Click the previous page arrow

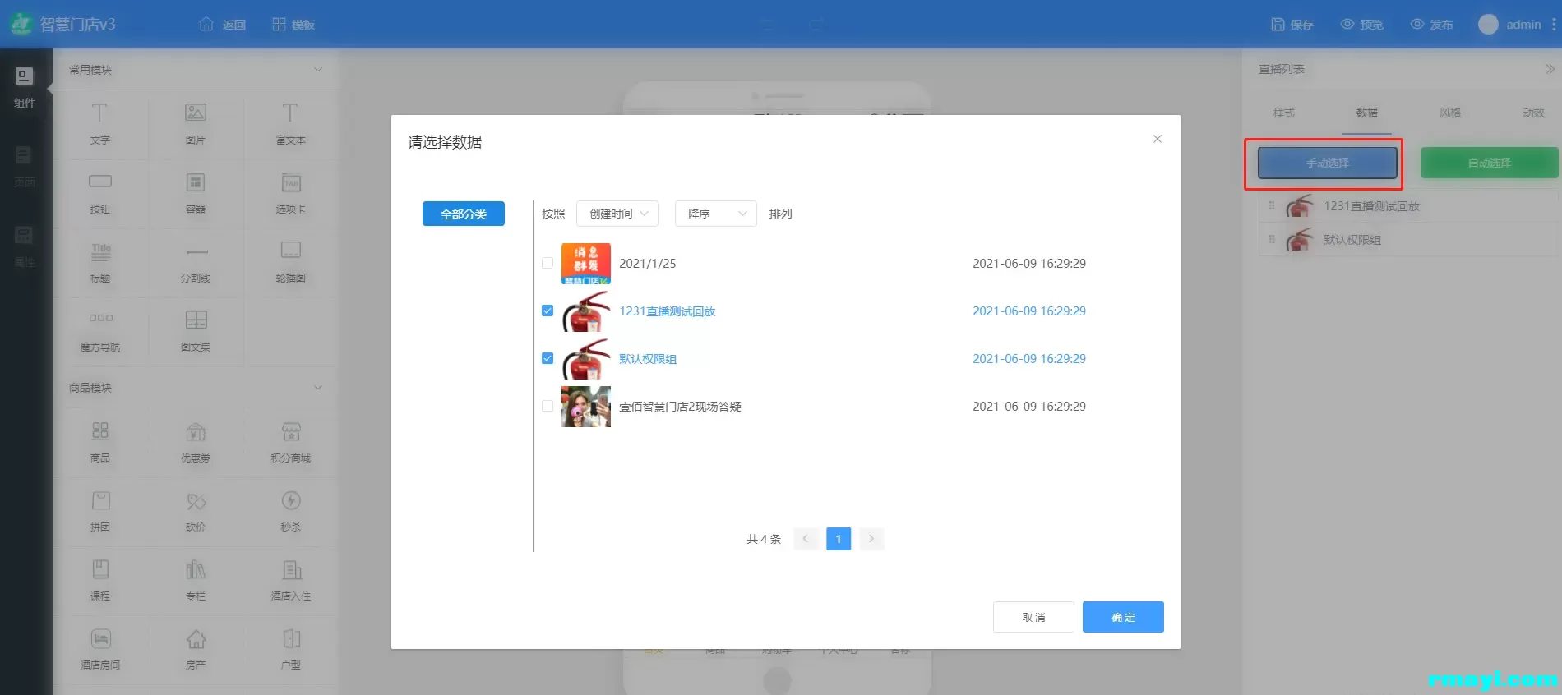click(806, 539)
